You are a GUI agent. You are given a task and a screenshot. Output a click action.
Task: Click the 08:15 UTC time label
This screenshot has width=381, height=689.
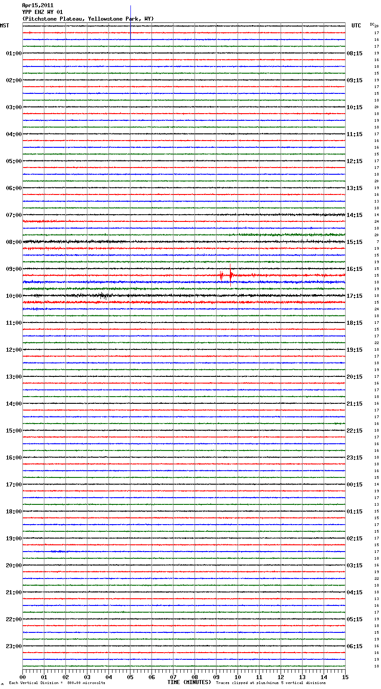[x=355, y=53]
